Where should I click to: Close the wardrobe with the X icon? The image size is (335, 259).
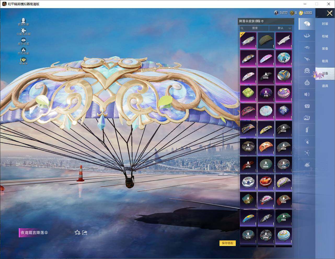(330, 13)
